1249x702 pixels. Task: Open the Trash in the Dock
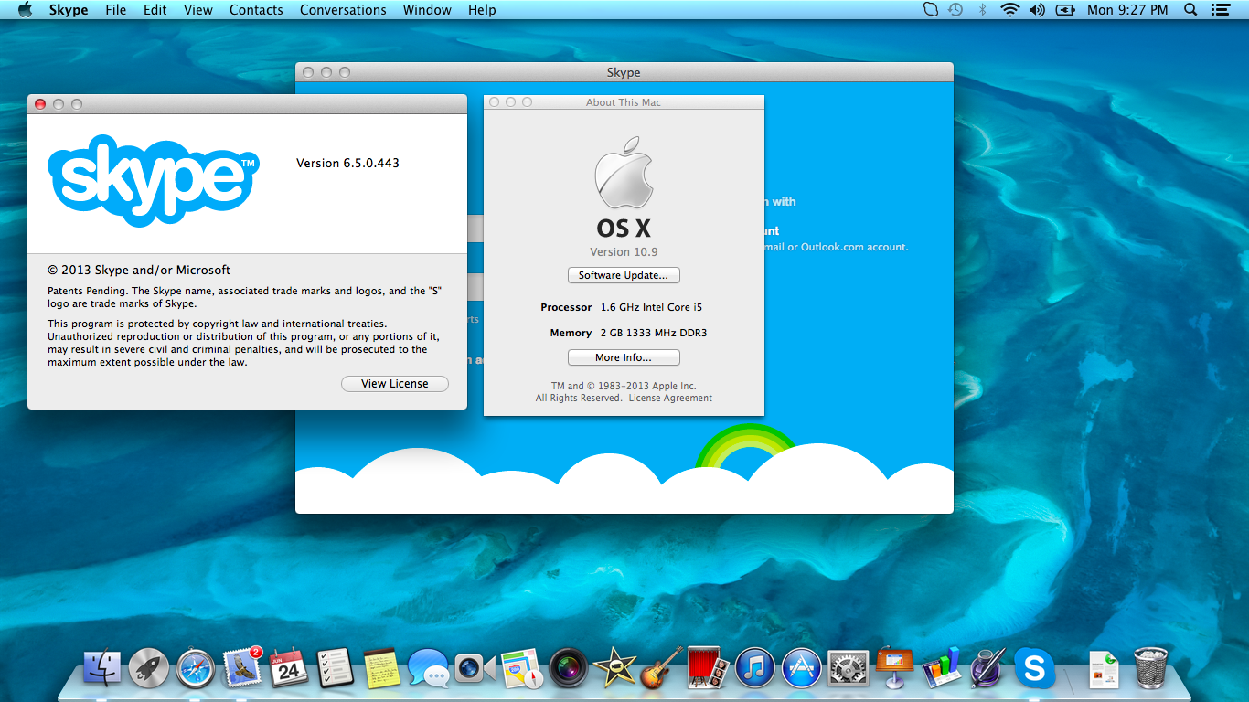point(1150,668)
